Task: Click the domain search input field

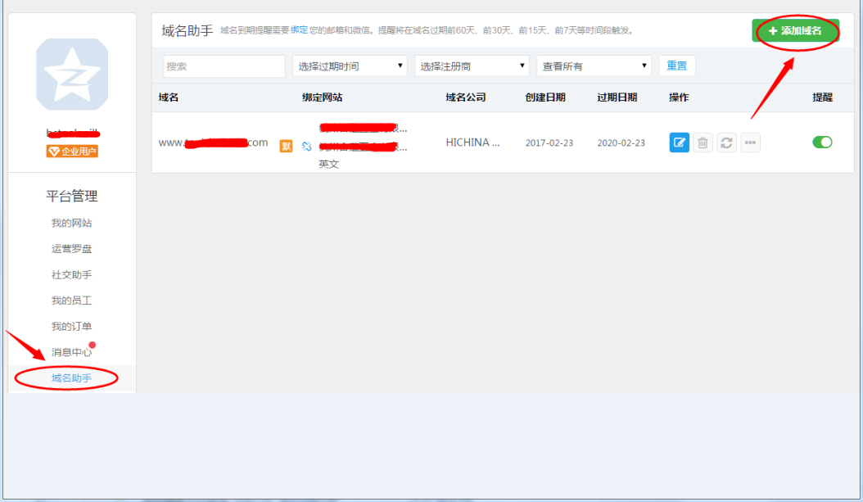Action: tap(224, 66)
